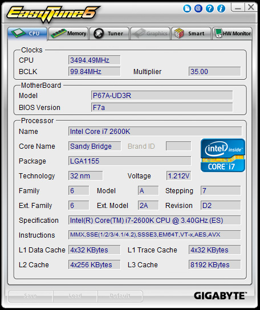Viewport: 260px width, 310px height.
Task: Click the motherboard Model field P67A-UD3R
Action: coord(162,96)
